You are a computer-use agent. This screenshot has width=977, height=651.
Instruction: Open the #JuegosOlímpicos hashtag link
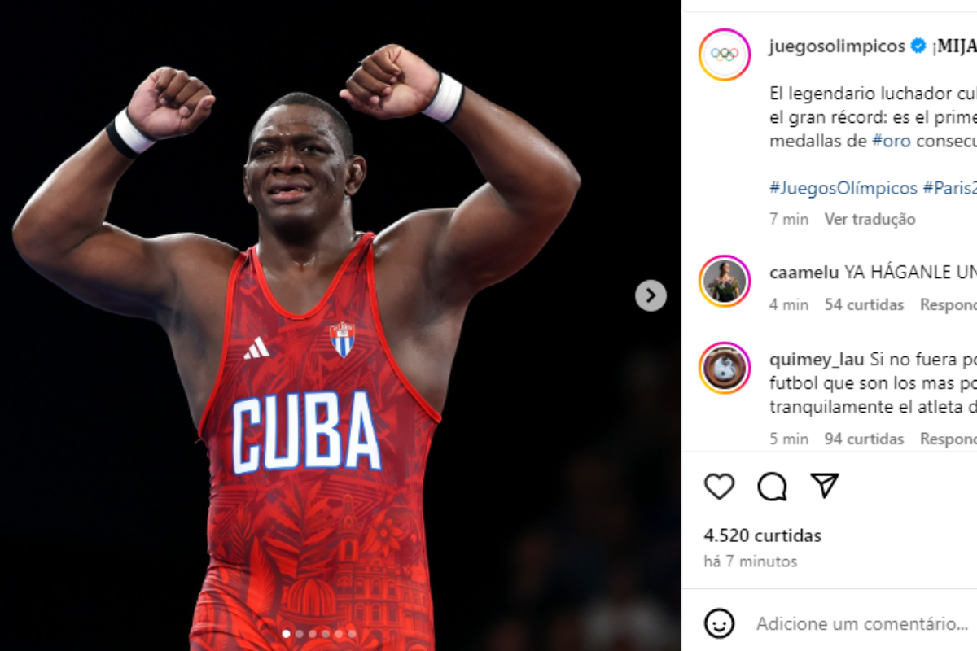tap(843, 188)
